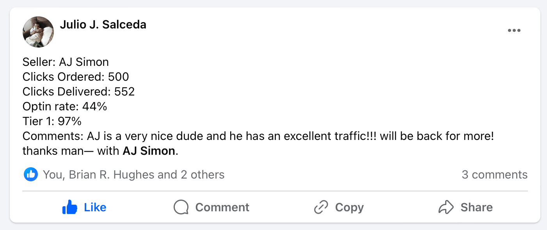Viewport: 547px width, 230px height.
Task: Toggle the Like text label
Action: click(95, 207)
